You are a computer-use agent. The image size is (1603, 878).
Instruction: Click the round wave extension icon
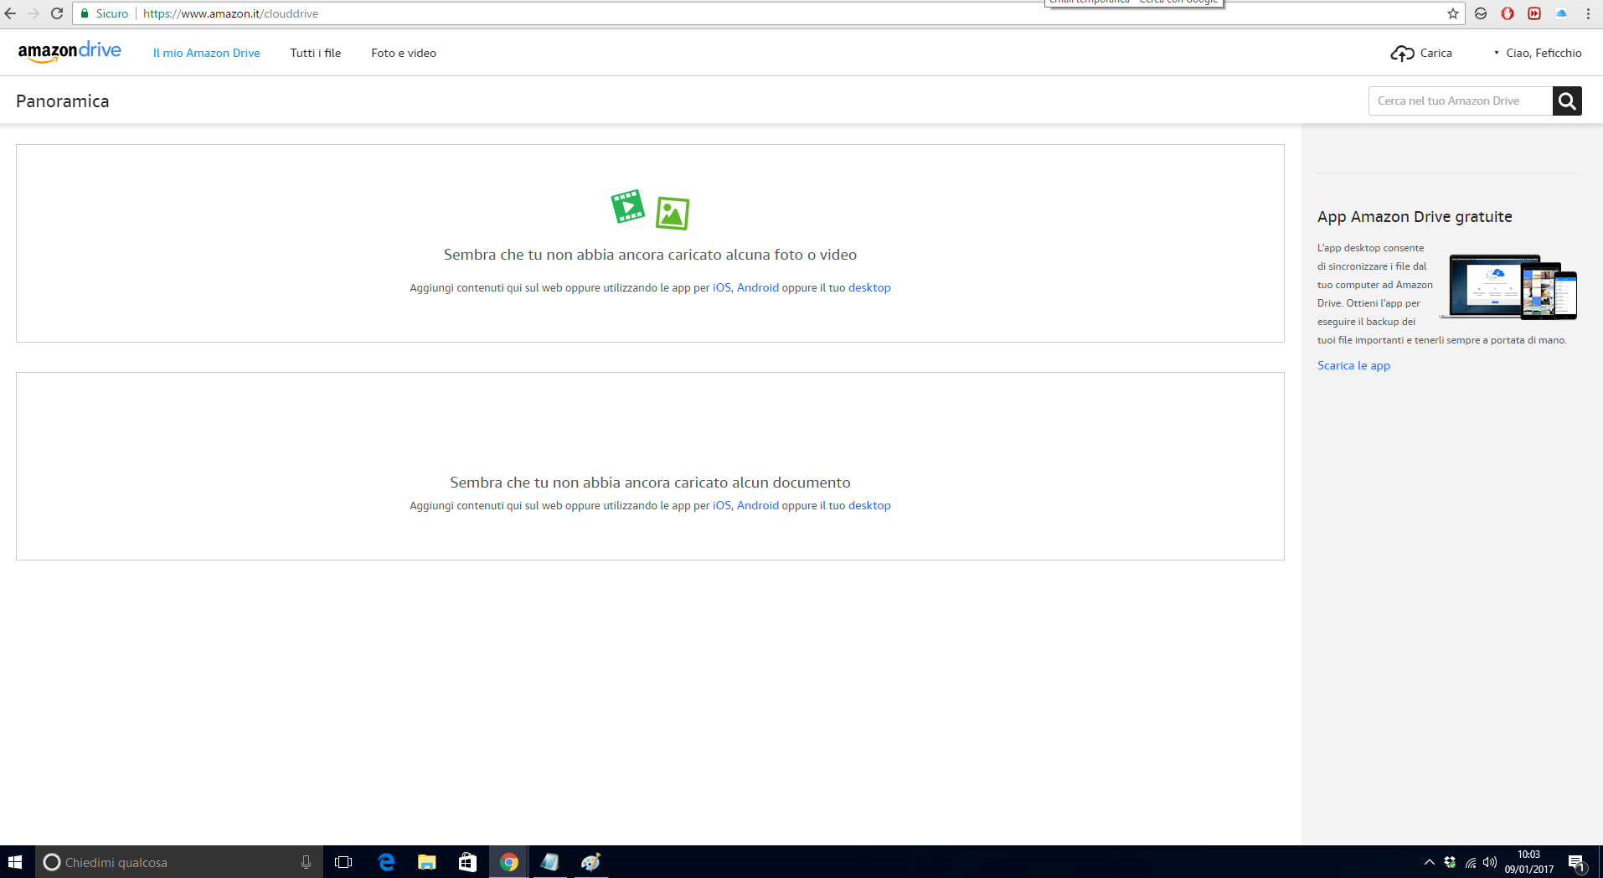click(1481, 13)
